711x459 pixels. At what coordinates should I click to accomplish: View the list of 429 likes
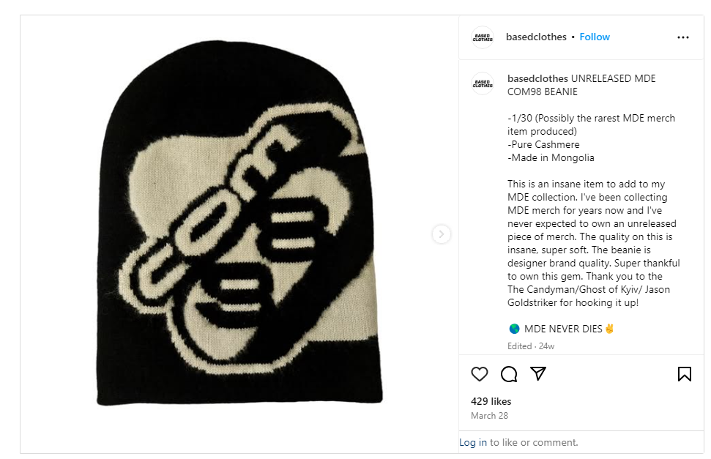point(491,401)
